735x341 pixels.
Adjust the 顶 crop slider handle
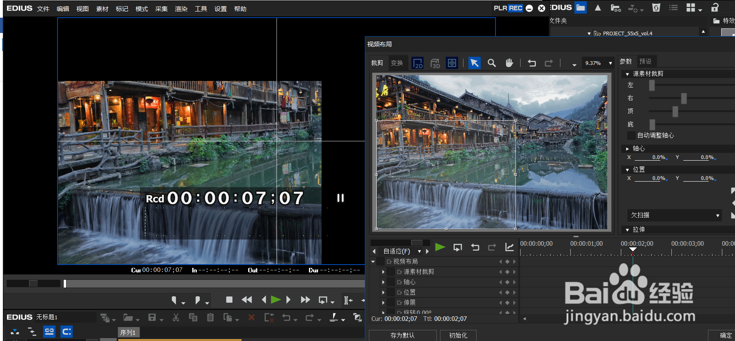click(x=675, y=112)
